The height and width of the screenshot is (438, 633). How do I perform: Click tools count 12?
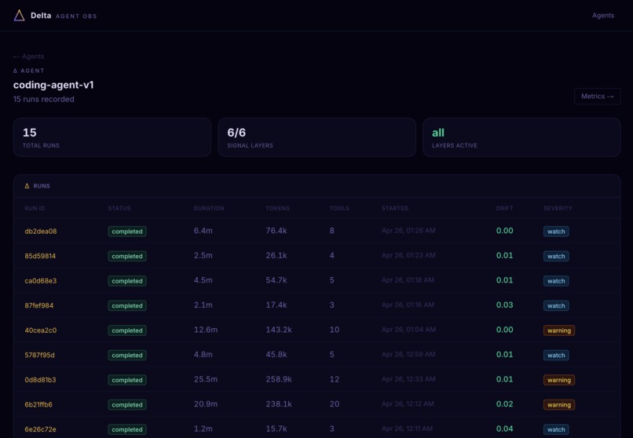pos(335,379)
